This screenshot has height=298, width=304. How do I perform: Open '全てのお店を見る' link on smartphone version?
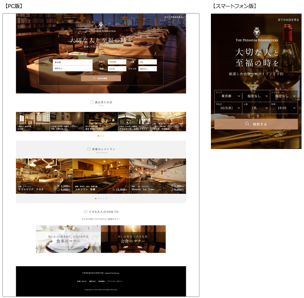[x=288, y=20]
